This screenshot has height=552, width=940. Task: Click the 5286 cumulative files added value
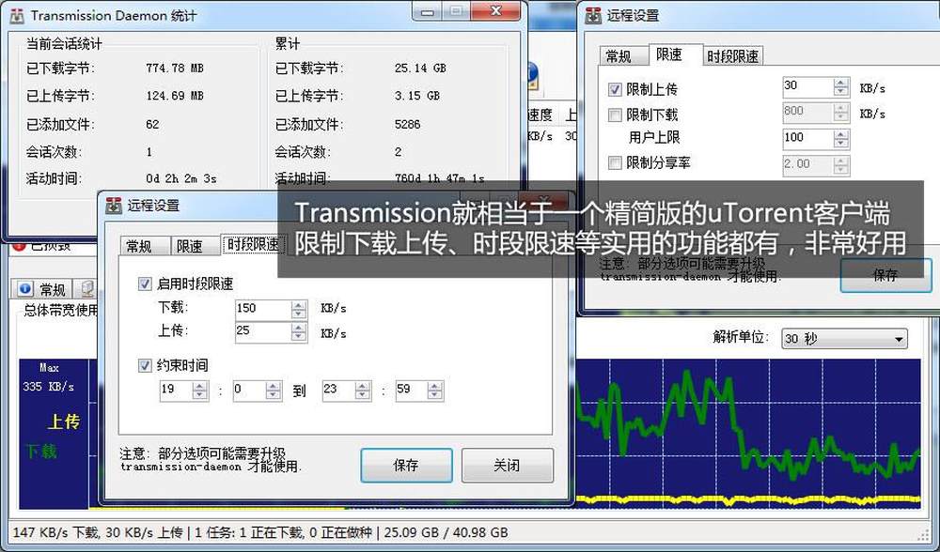tap(408, 125)
